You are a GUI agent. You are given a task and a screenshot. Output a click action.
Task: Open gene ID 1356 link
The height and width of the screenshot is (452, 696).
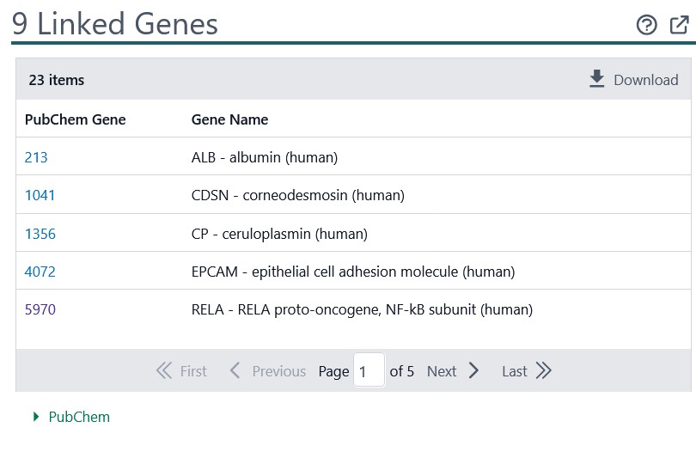tap(40, 234)
